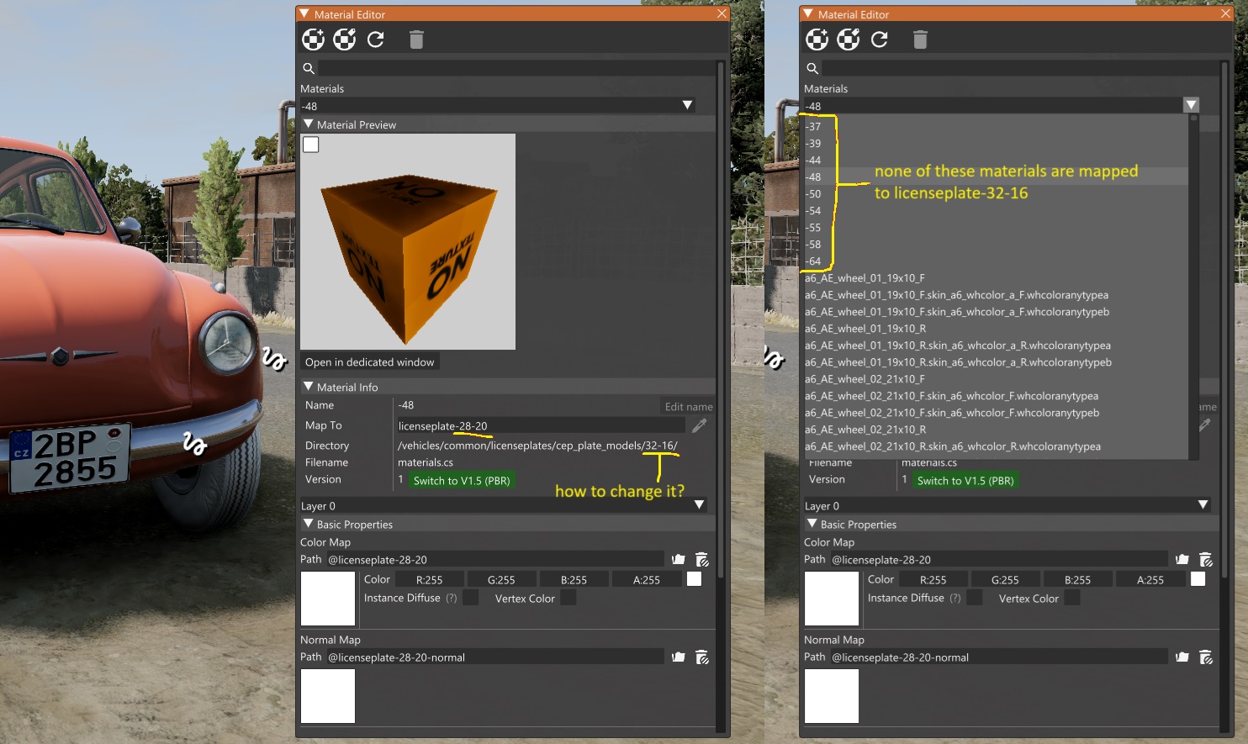
Task: Toggle the checkbox on left Material Preview
Action: coord(311,145)
